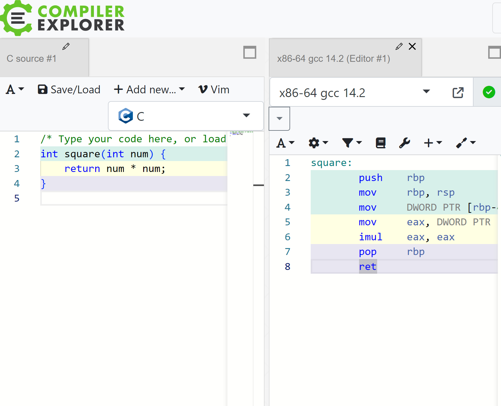Close the x86-64 gcc 14.2 compiler tab
Viewport: 501px width, 406px height.
[x=412, y=46]
